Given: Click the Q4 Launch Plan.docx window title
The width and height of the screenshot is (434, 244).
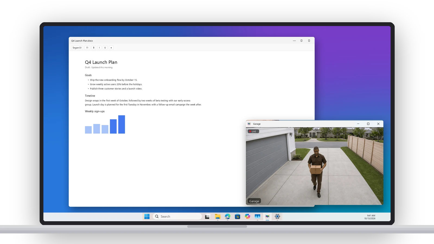Looking at the screenshot, I should pyautogui.click(x=82, y=41).
